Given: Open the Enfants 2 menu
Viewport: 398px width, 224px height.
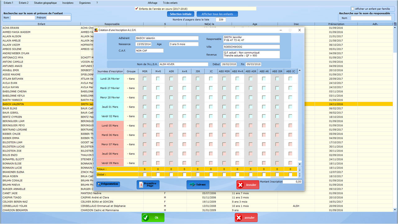Looking at the screenshot, I should pyautogui.click(x=23, y=3).
